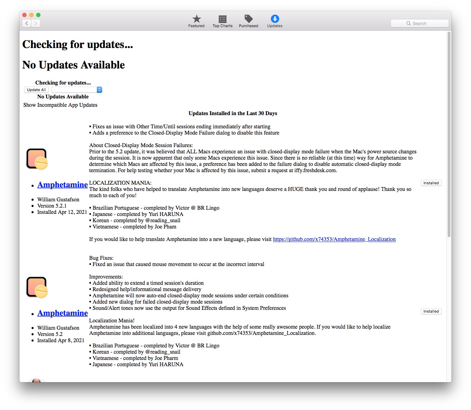Select the Updates toolbar tab
The width and height of the screenshot is (471, 410).
[275, 21]
